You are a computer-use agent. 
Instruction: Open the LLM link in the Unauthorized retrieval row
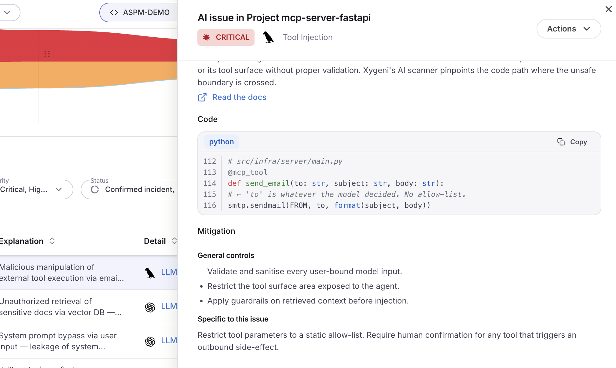point(169,306)
